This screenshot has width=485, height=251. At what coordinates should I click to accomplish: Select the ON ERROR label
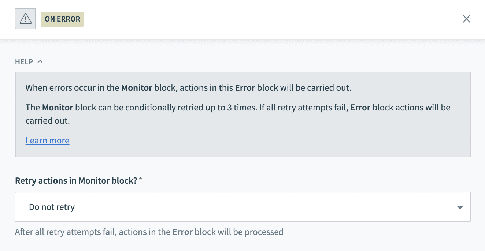click(x=62, y=19)
